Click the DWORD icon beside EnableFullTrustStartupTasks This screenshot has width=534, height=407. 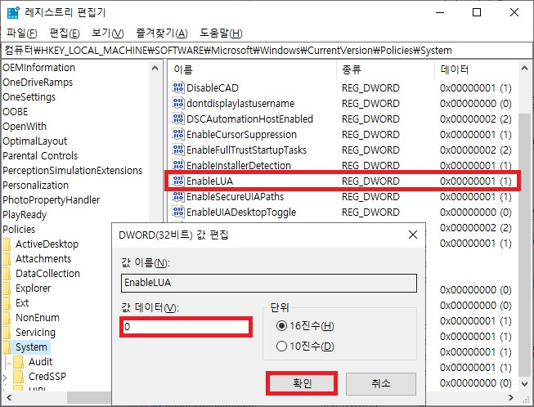[x=178, y=150]
